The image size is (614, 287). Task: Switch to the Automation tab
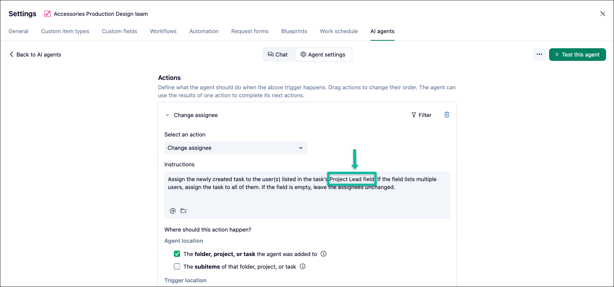[x=204, y=31]
